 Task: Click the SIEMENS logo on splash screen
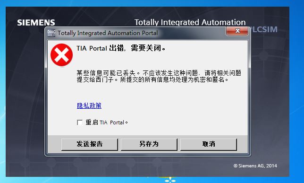click(36, 23)
